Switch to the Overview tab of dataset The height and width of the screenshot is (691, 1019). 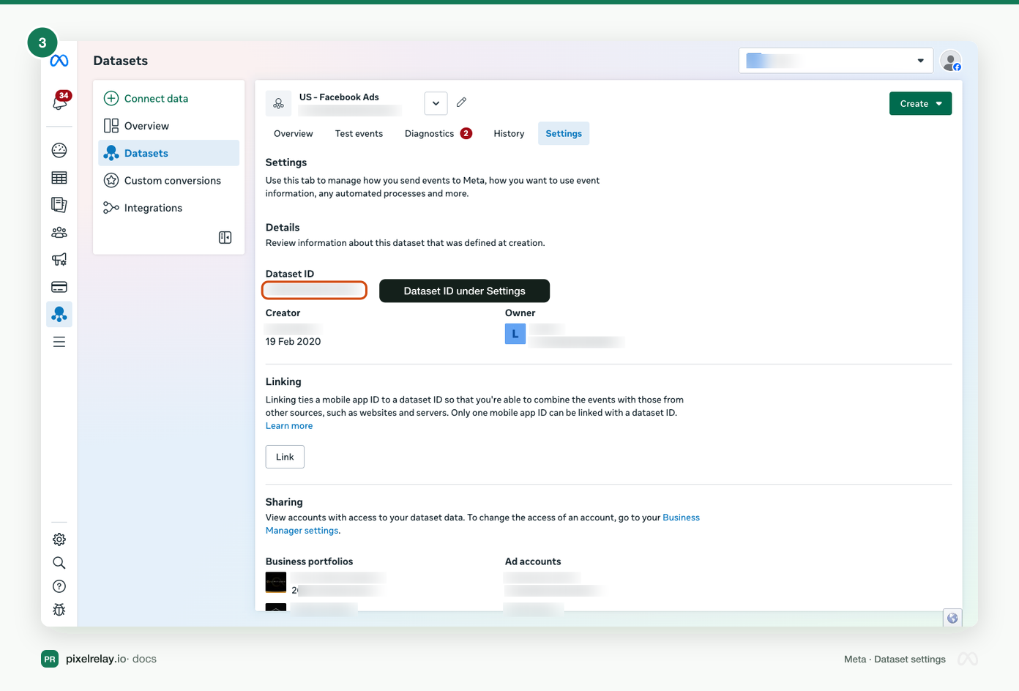click(x=294, y=134)
